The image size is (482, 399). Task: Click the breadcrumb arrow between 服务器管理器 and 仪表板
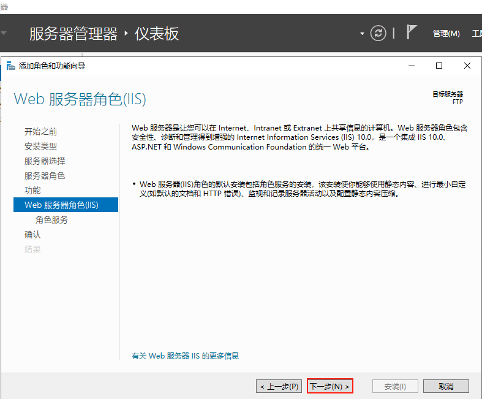tap(126, 33)
